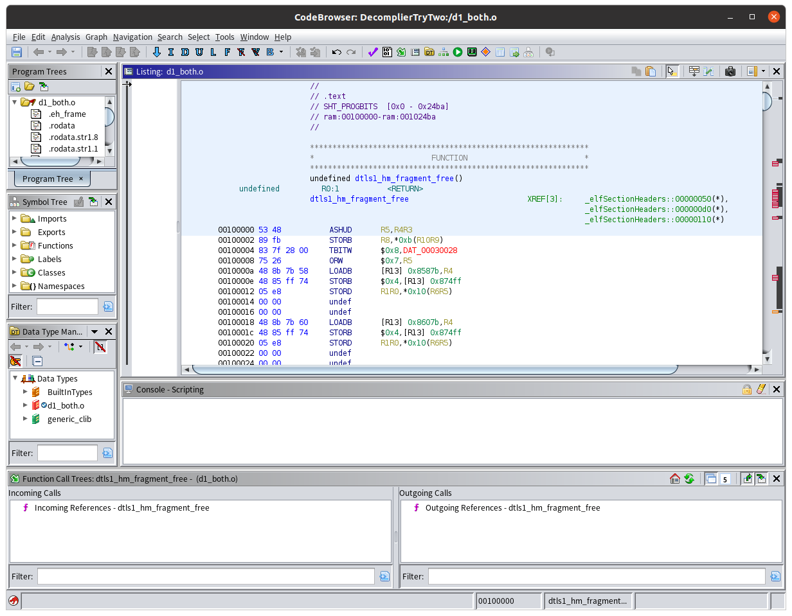This screenshot has height=616, width=792.
Task: Expand the Functions folder in Symbol Tree
Action: click(15, 245)
